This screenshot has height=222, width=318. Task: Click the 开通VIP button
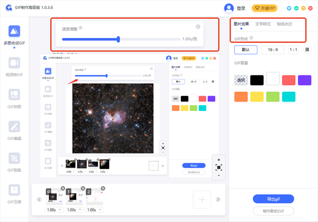click(265, 8)
